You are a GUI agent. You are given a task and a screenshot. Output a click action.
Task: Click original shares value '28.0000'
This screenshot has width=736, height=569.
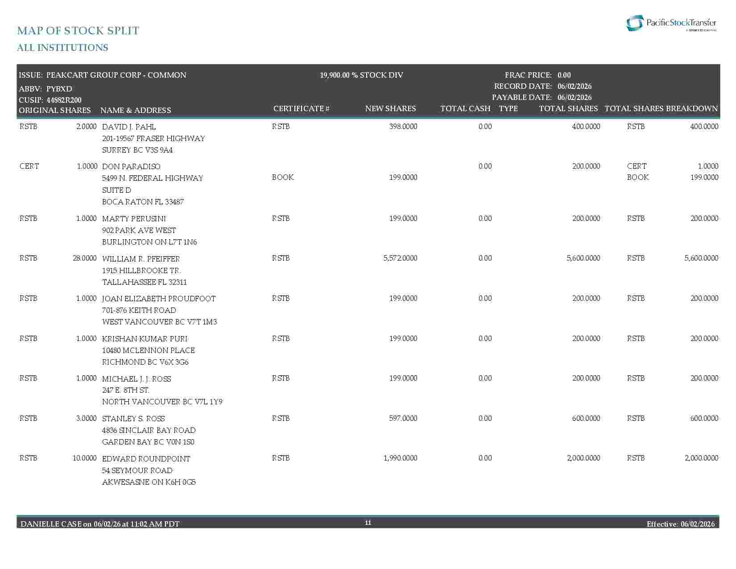(85, 258)
